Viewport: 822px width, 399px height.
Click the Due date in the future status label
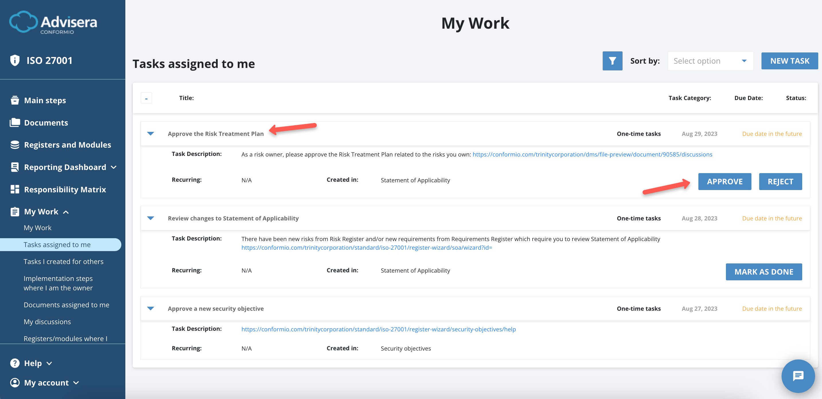tap(772, 134)
